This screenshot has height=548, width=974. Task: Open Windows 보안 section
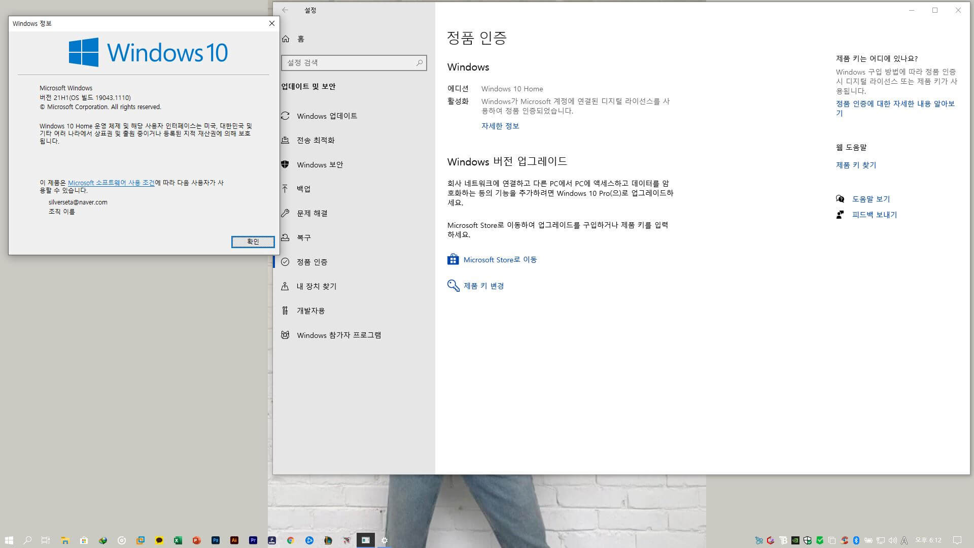(x=354, y=165)
